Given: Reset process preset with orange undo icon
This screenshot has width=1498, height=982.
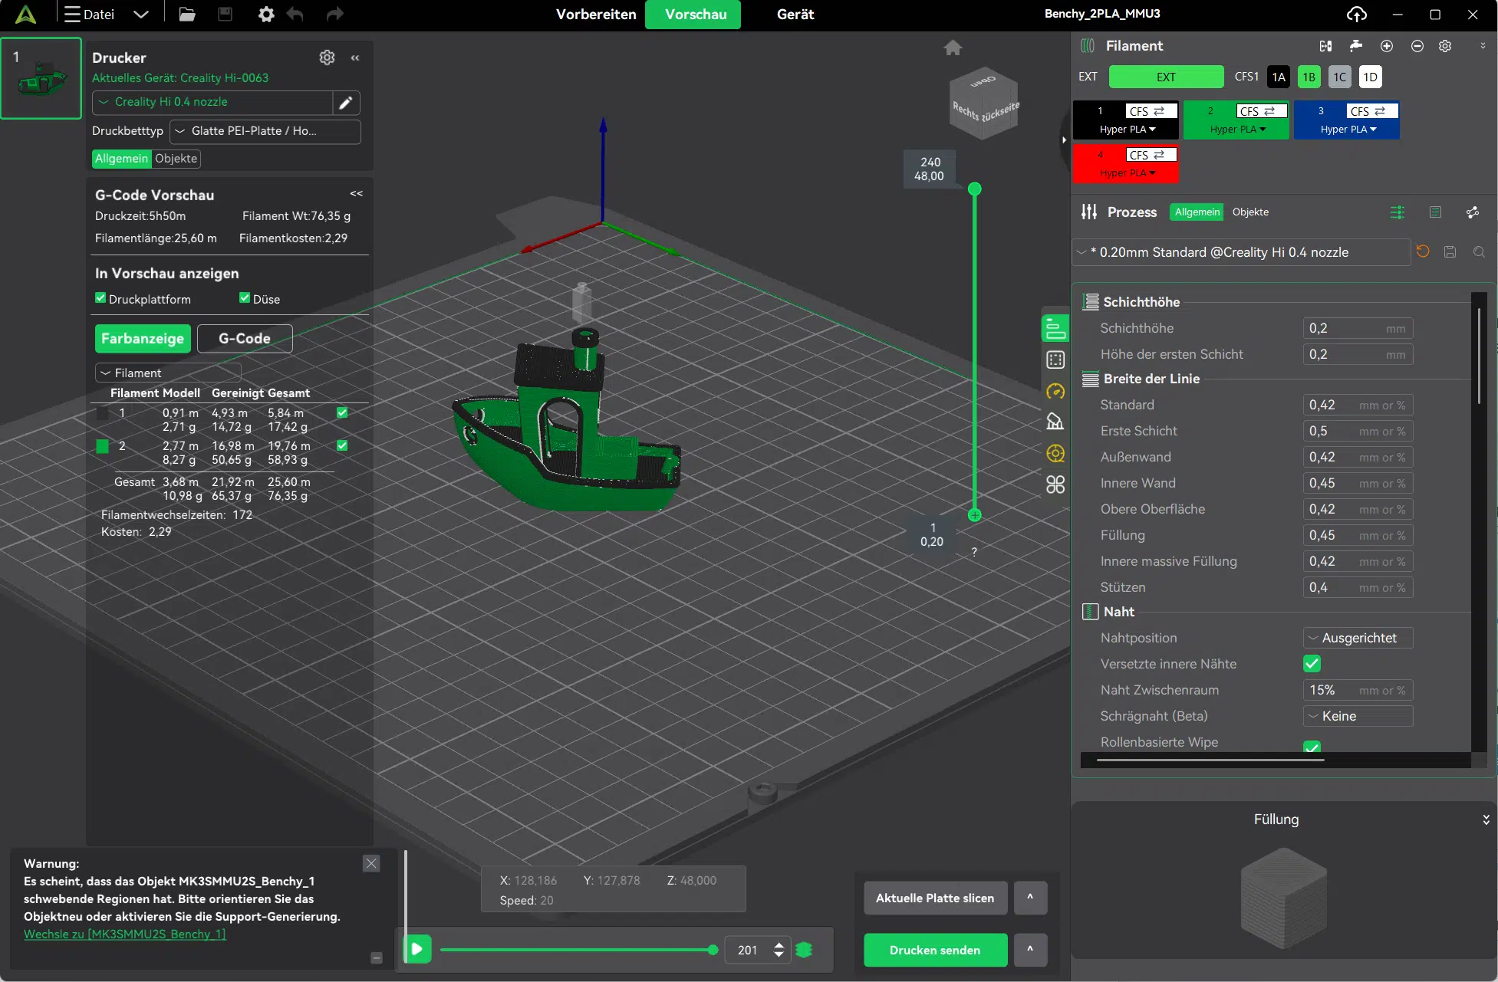Looking at the screenshot, I should pyautogui.click(x=1423, y=251).
